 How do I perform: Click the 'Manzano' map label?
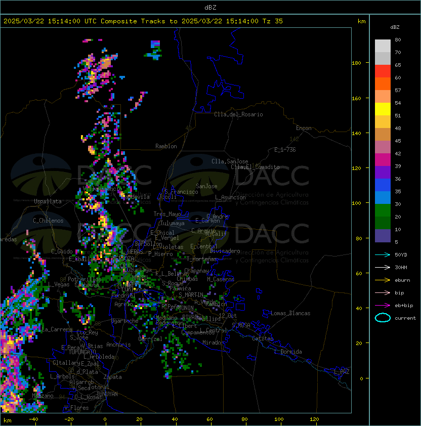coord(43,396)
